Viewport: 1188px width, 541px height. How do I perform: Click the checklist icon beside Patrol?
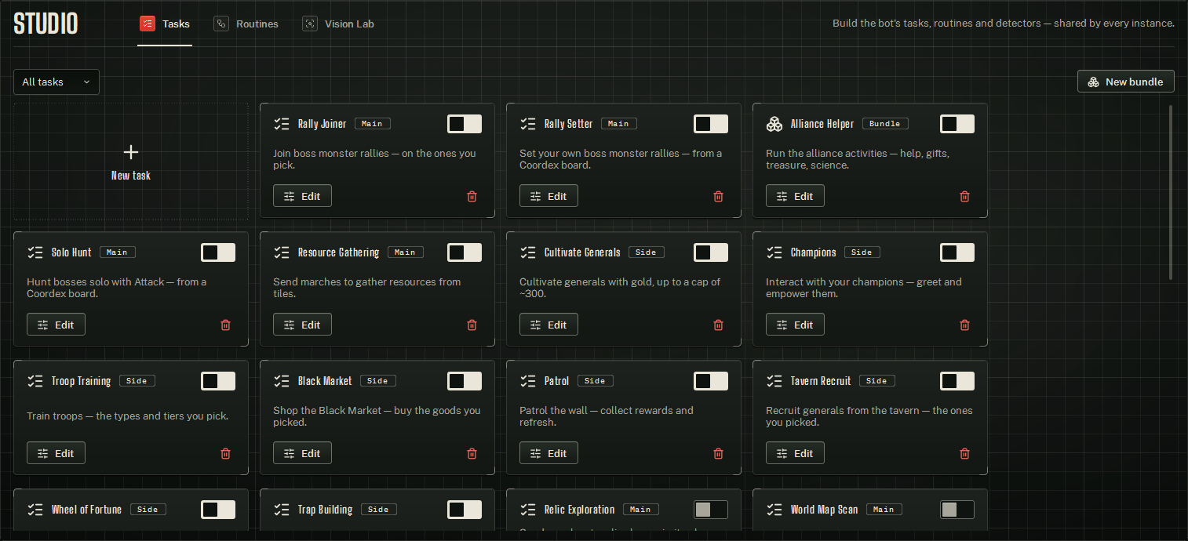click(527, 381)
